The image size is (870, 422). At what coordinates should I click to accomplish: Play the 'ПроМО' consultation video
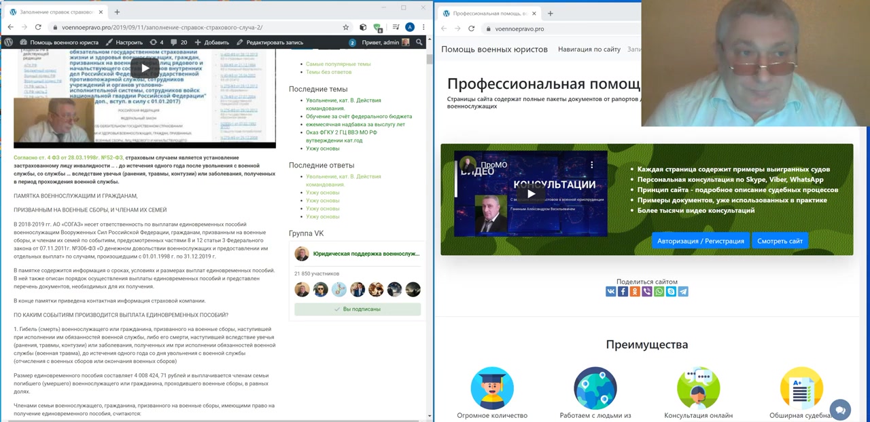[531, 194]
